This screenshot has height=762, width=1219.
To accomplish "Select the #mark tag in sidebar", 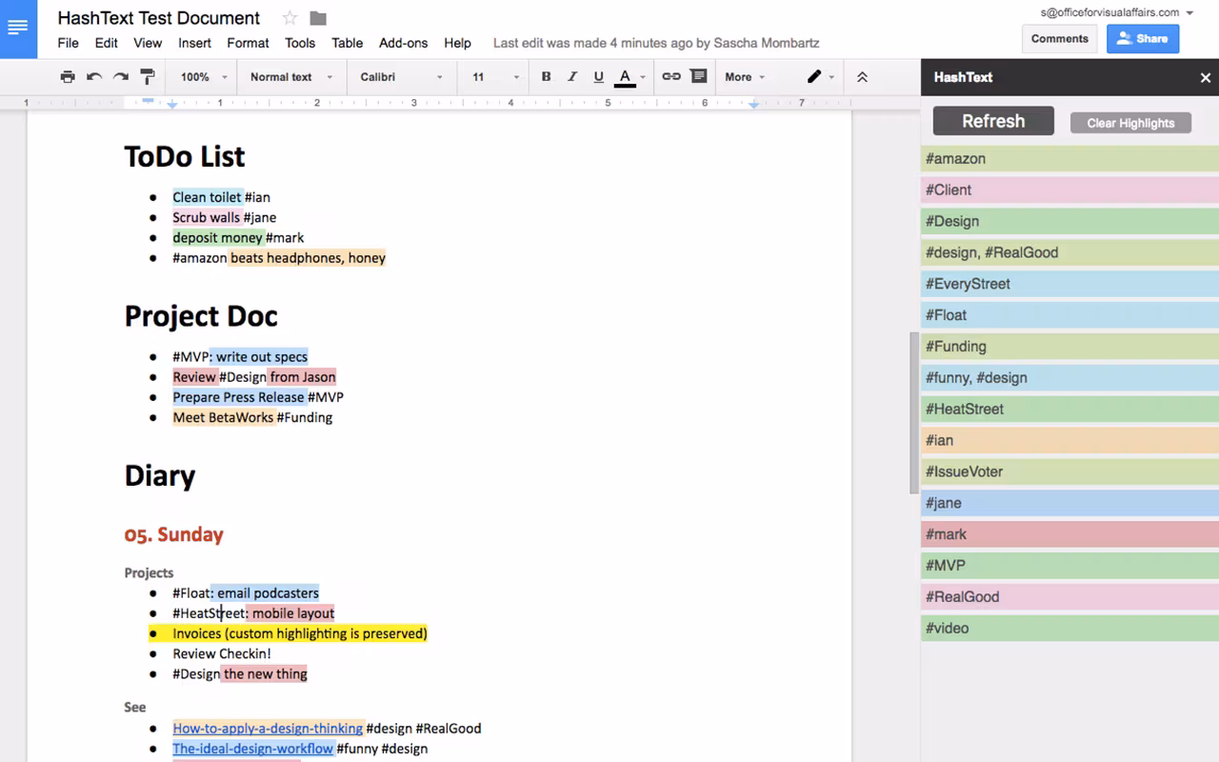I will tap(1069, 534).
